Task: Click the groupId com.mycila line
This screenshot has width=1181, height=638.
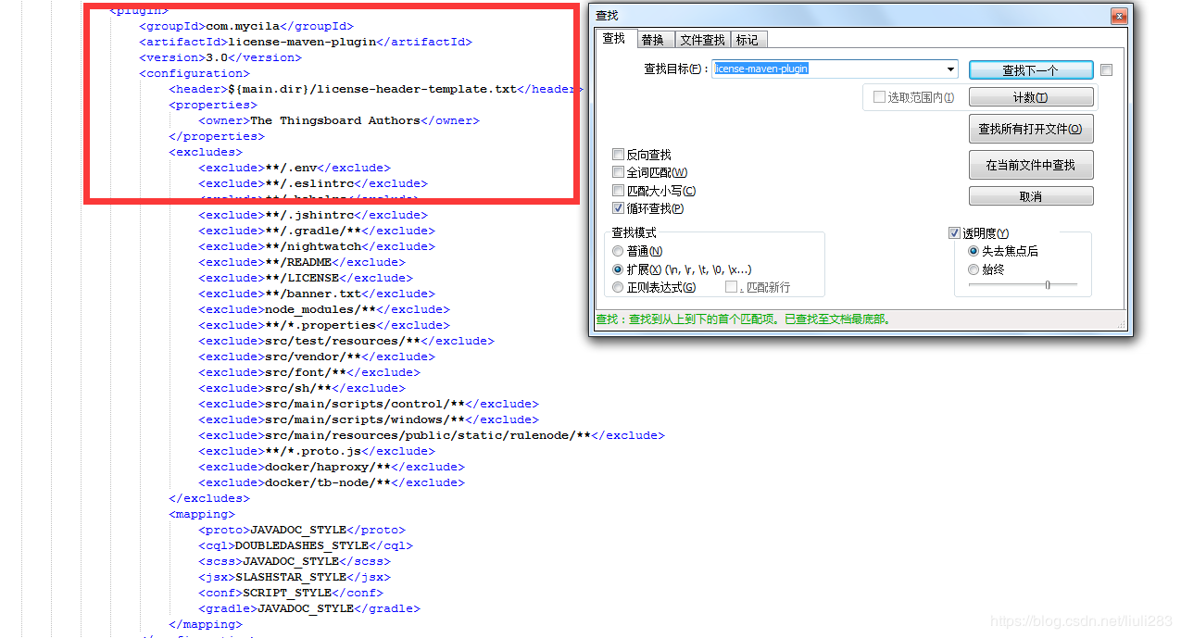Action: pos(246,26)
